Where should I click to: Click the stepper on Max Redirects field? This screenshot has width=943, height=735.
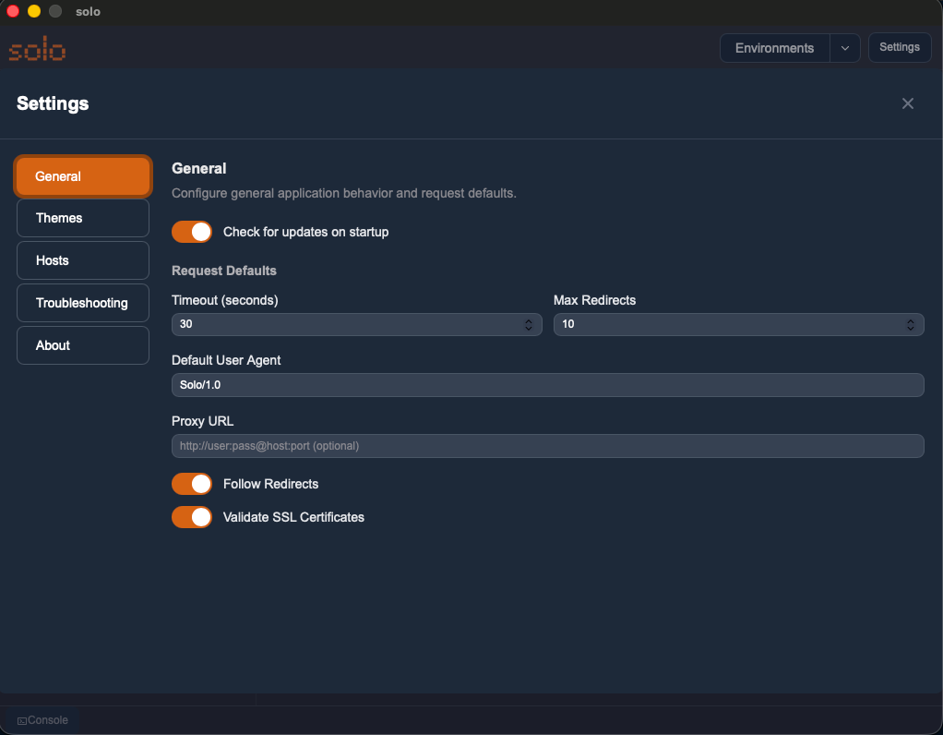(x=911, y=324)
